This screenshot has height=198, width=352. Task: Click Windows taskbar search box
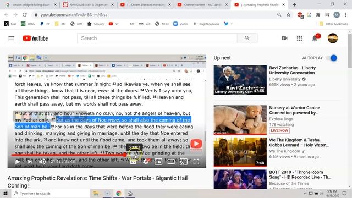[x=51, y=193]
